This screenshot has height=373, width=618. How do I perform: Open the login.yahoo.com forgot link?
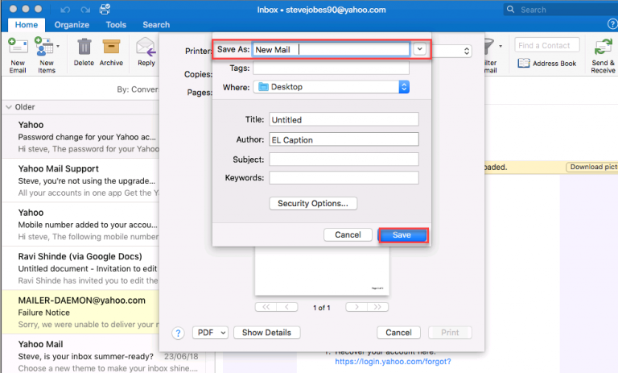[x=393, y=362]
